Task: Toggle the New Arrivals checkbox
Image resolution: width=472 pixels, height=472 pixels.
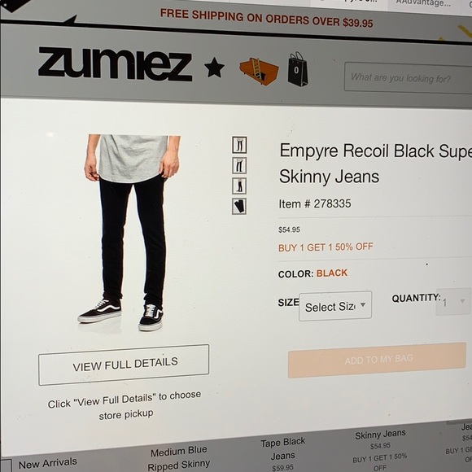Action: 6,465
